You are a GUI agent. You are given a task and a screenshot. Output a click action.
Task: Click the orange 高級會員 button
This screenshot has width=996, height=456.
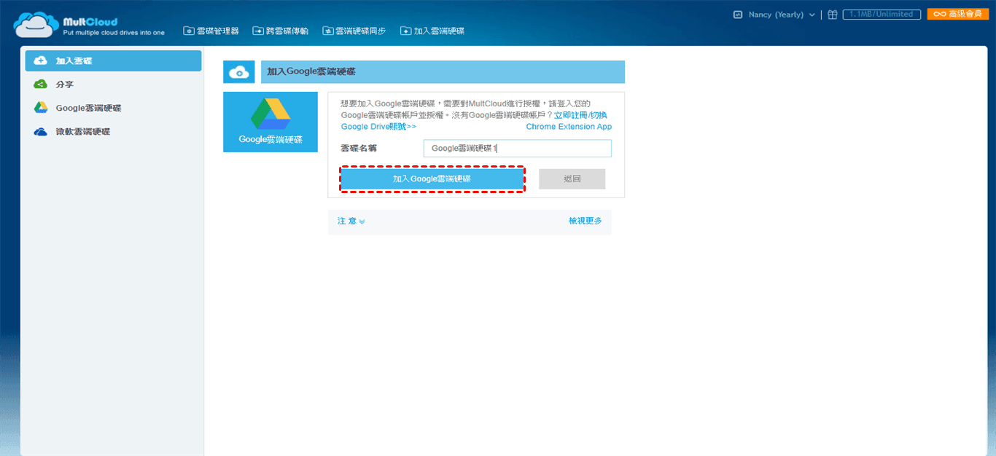[957, 14]
